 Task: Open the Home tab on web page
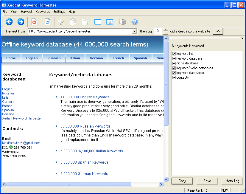pos(11,58)
